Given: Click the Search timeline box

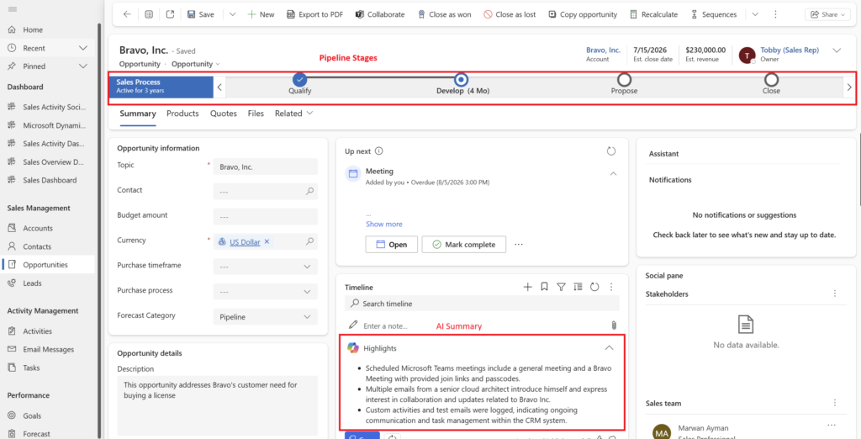Looking at the screenshot, I should click(x=482, y=304).
